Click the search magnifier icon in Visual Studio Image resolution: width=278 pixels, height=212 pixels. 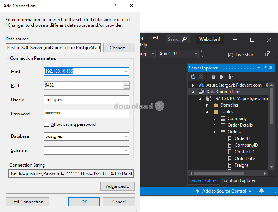[185, 39]
